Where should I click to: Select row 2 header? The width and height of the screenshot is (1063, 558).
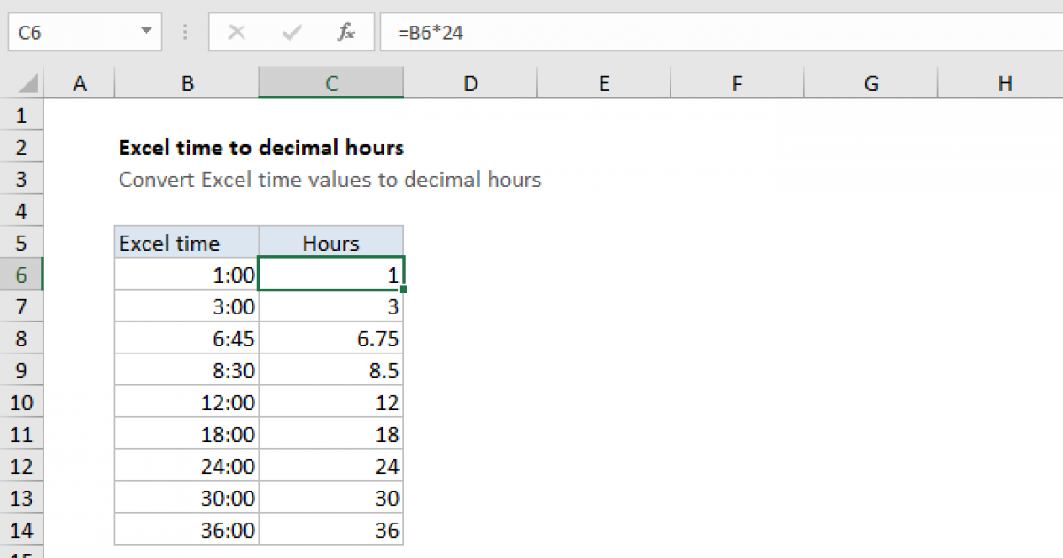click(x=22, y=147)
